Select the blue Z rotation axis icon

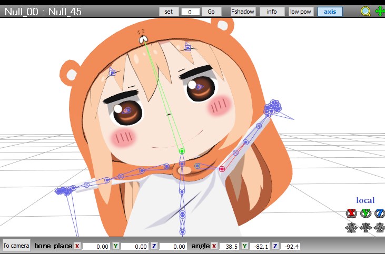point(380,214)
